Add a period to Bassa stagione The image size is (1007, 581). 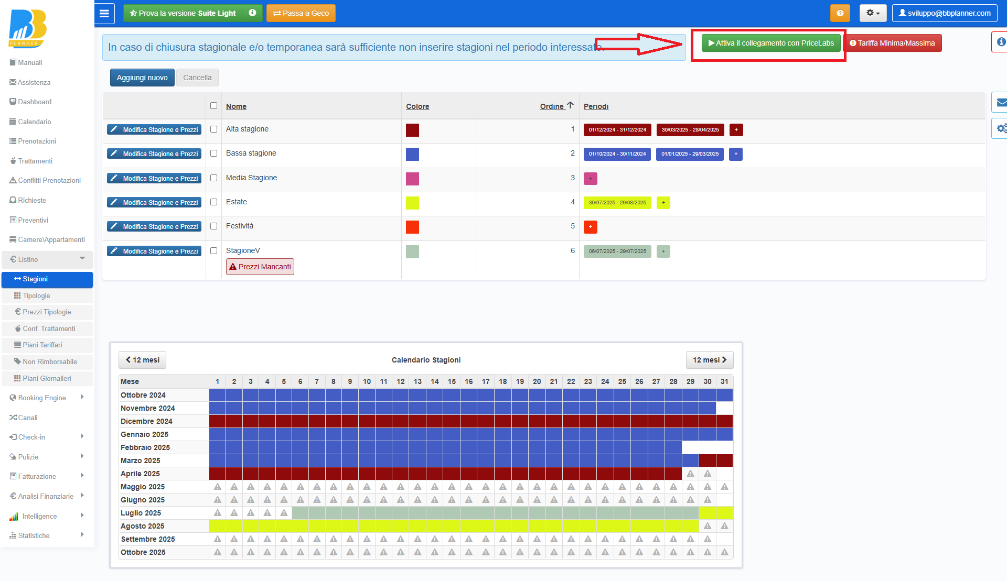[x=735, y=154]
